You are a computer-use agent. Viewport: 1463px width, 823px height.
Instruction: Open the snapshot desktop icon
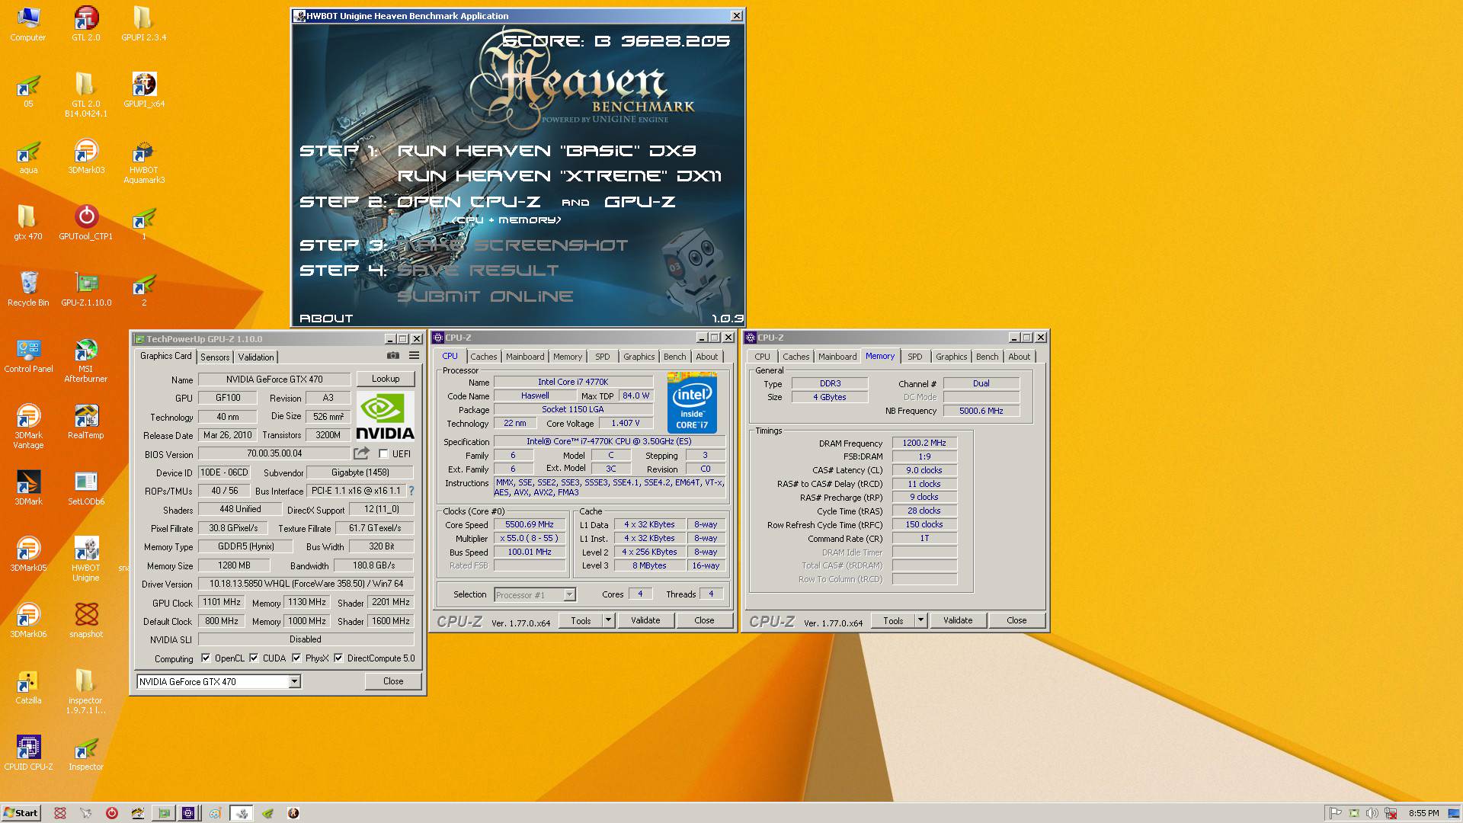86,620
